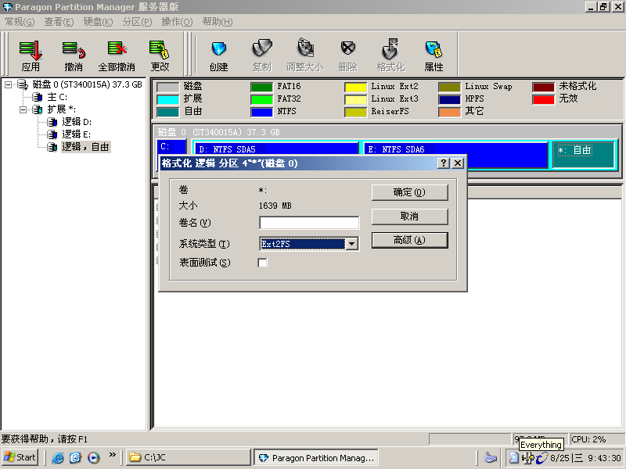Click the Format (格式化) partition icon
Viewport: 626px width, 469px height.
(390, 49)
